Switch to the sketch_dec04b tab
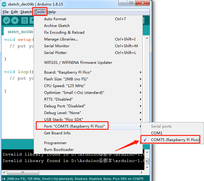The image size is (204, 181). (19, 32)
